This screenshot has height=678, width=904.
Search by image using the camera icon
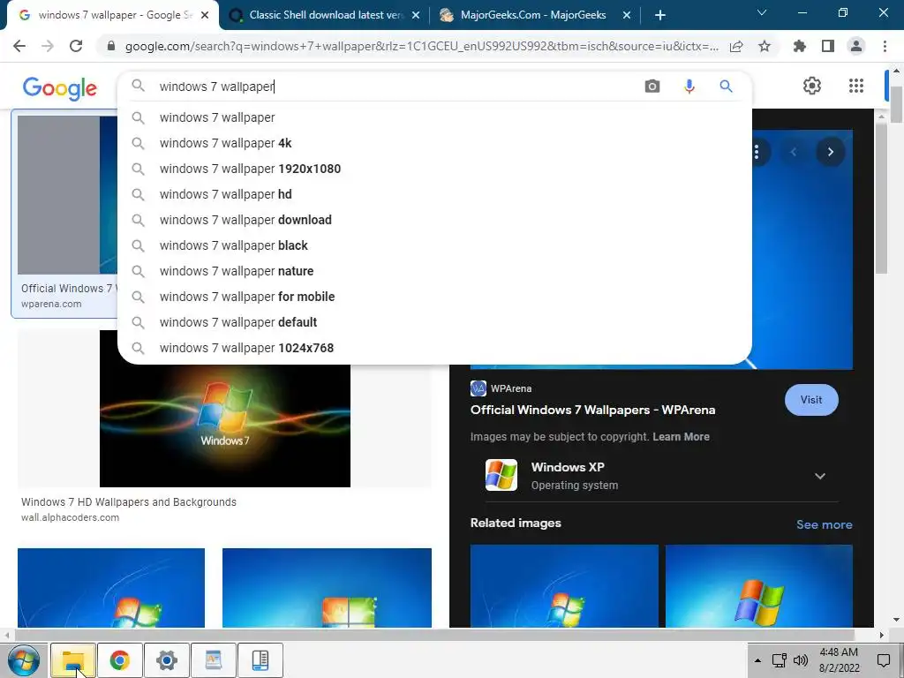coord(652,87)
